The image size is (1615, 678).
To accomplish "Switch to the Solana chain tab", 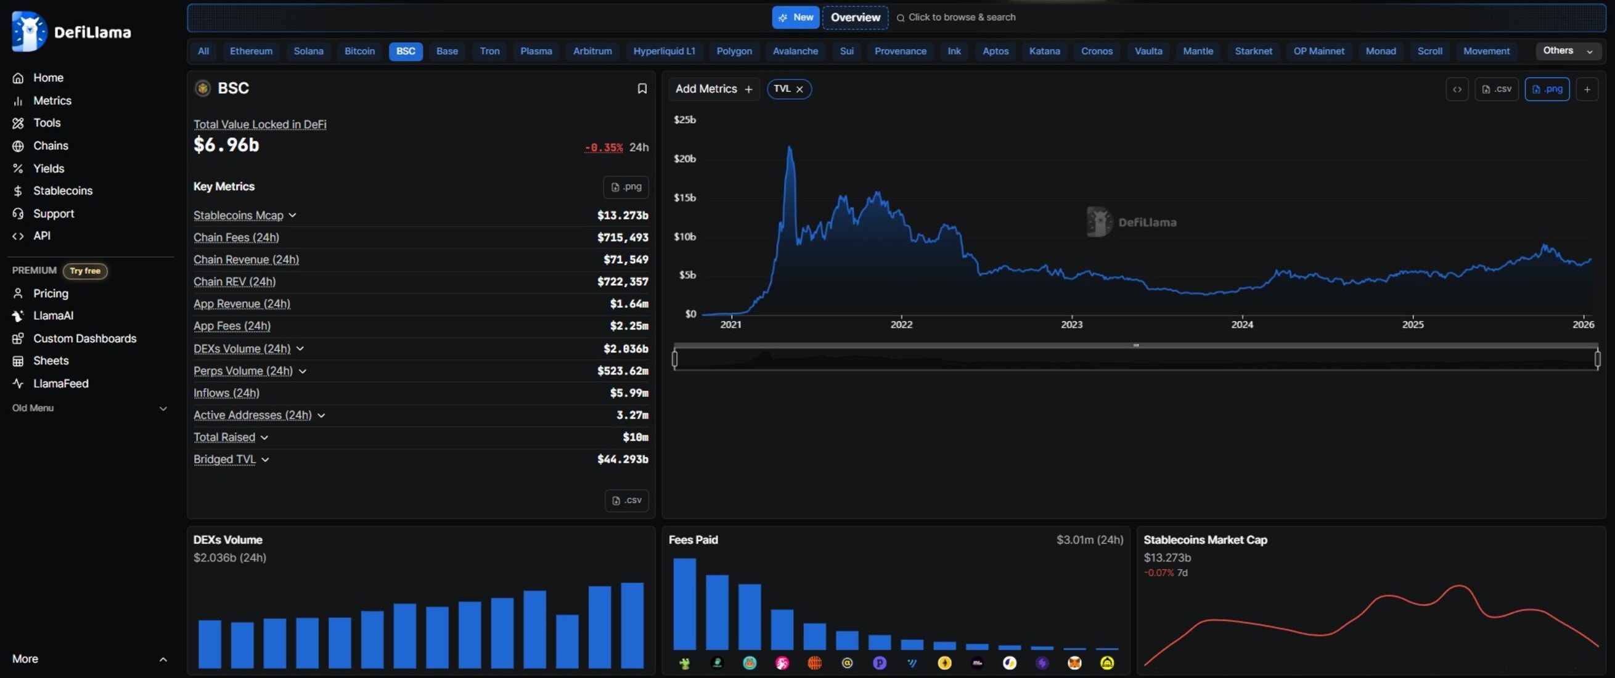I will pos(308,51).
